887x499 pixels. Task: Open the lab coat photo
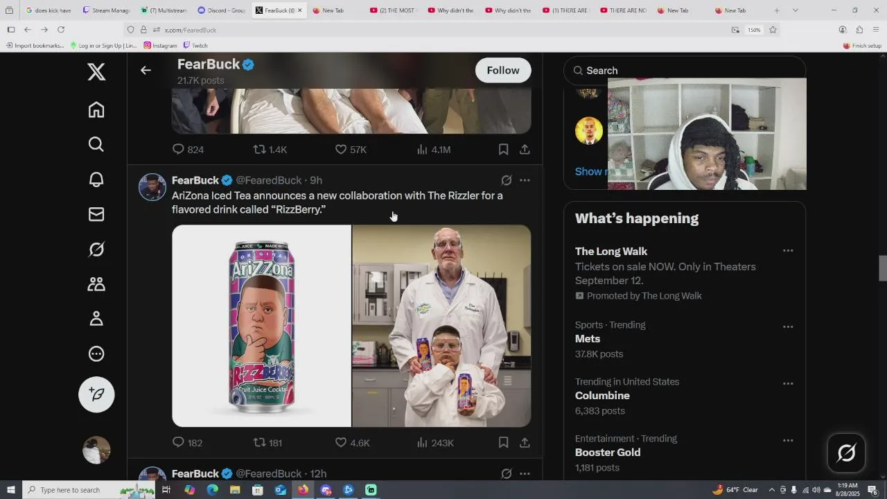(x=441, y=326)
